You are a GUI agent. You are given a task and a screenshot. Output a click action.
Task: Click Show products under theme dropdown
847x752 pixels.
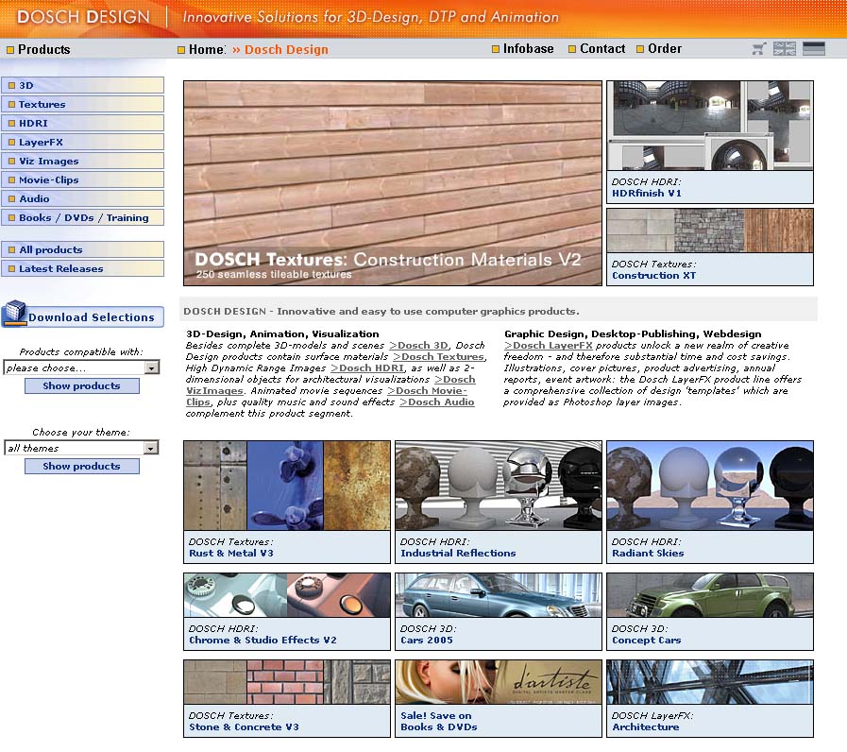coord(81,466)
